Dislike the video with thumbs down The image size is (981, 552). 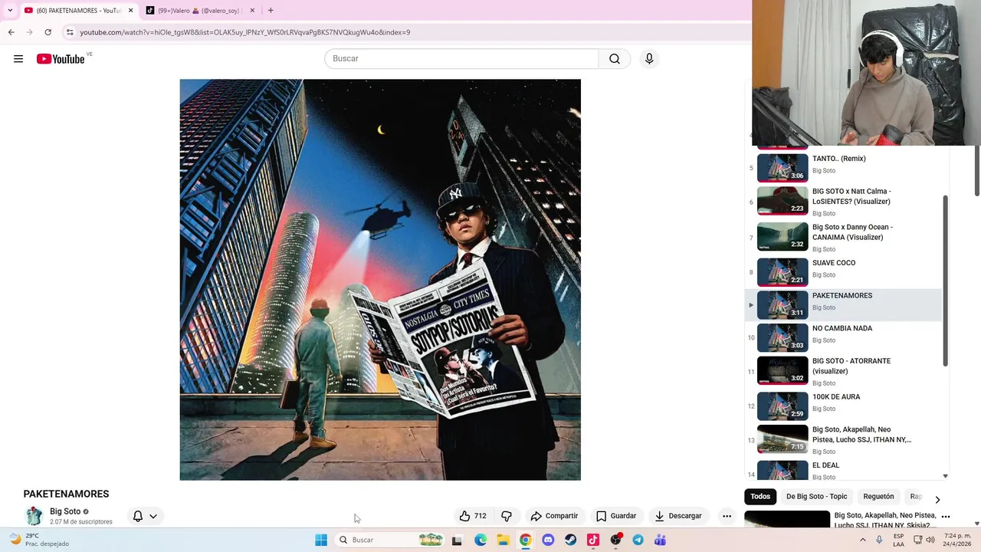click(506, 516)
